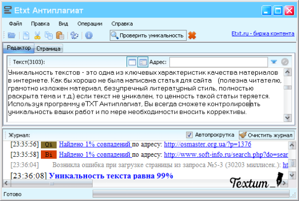Click the Адрес input field
299x201 pixels.
point(219,62)
